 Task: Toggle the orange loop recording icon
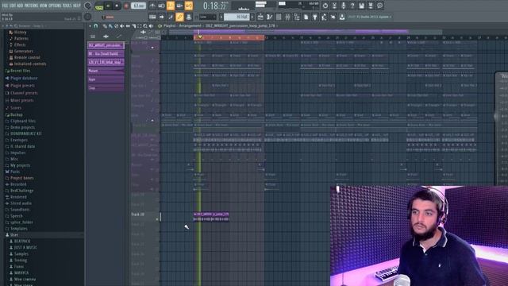click(189, 6)
